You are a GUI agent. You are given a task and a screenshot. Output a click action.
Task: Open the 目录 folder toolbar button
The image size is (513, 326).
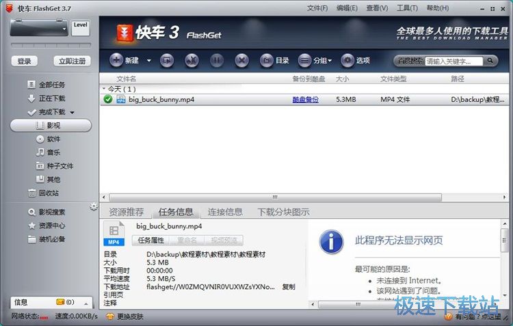274,61
